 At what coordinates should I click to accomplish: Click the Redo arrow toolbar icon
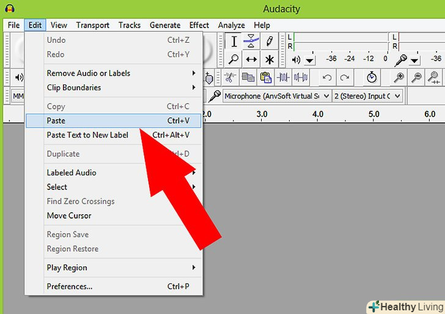[x=345, y=77]
